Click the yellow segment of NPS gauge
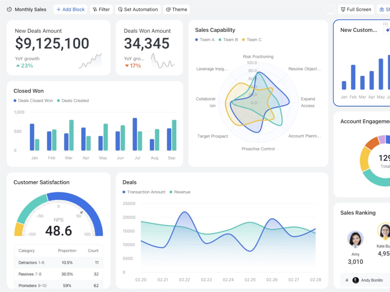 [x=19, y=229]
